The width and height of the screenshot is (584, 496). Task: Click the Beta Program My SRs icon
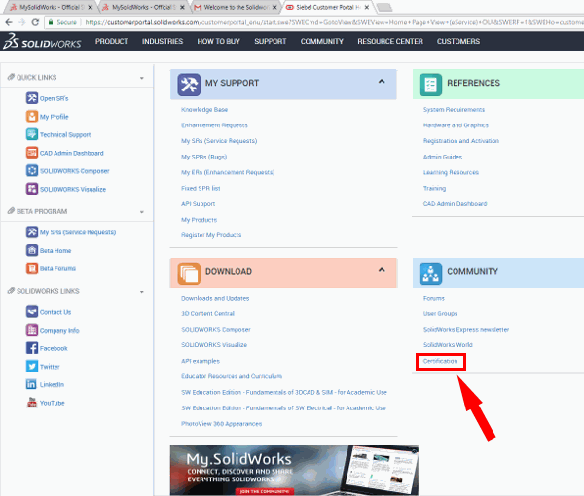32,231
